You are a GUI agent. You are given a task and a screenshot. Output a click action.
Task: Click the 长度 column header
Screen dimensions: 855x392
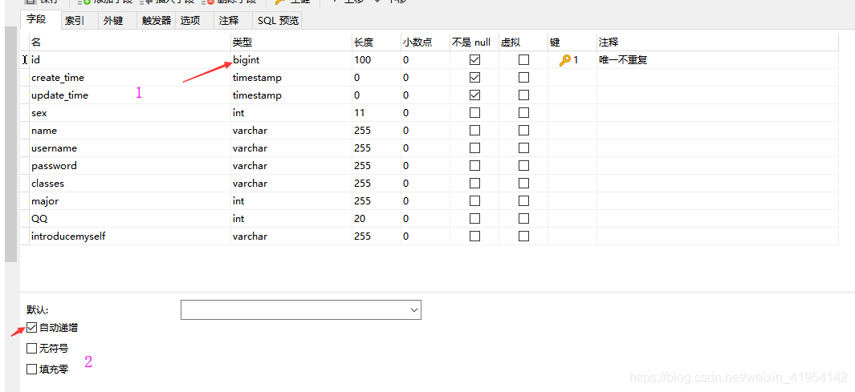364,42
